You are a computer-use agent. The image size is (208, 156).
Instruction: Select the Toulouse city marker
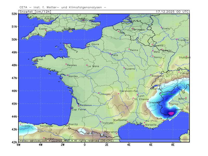pos(101,122)
